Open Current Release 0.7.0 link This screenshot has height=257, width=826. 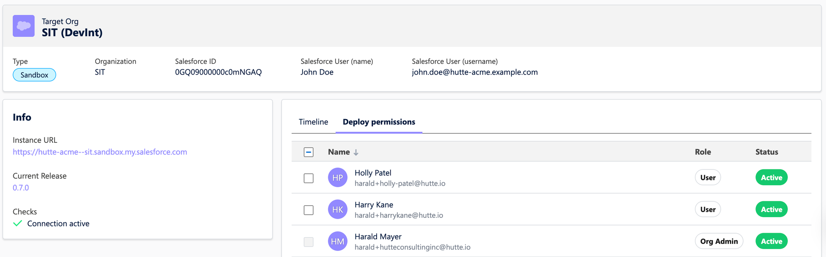pos(21,188)
